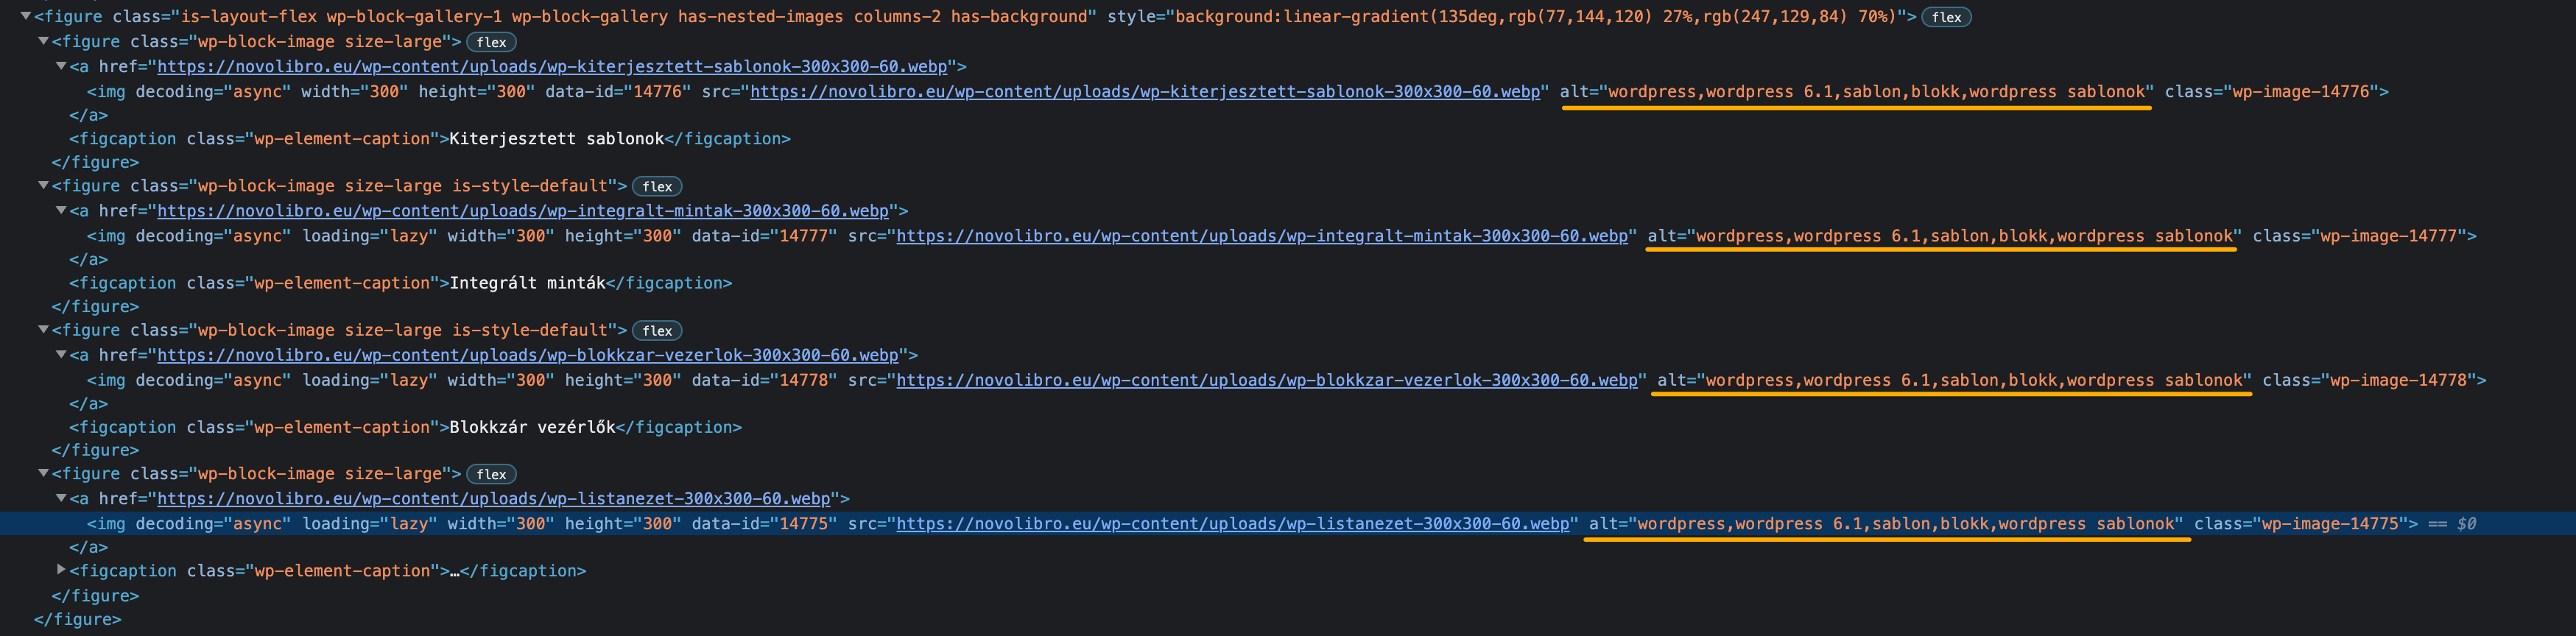Image resolution: width=2576 pixels, height=636 pixels.
Task: Collapse the anchor linking to wp-integralt-mintak
Action: [61, 210]
